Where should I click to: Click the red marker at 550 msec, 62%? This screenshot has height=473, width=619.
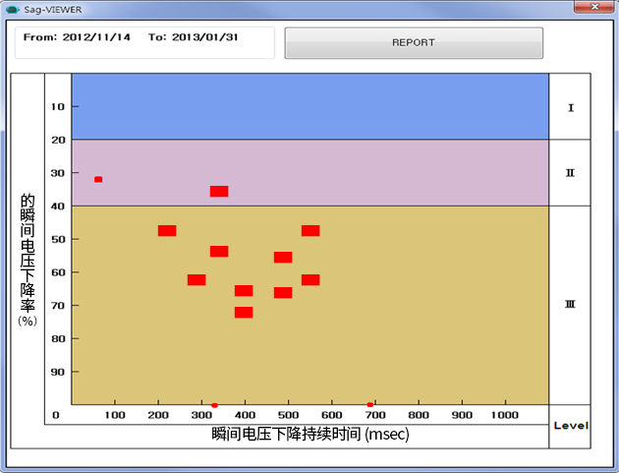pyautogui.click(x=310, y=280)
